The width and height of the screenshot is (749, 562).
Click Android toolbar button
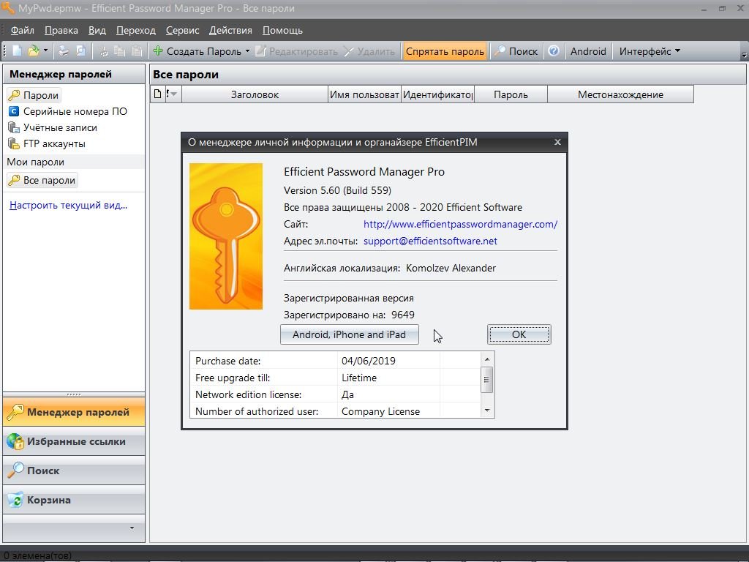pos(588,51)
